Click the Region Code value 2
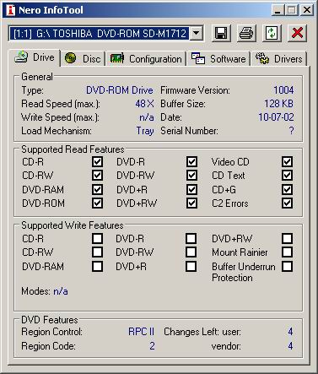318x374 pixels. pyautogui.click(x=152, y=346)
